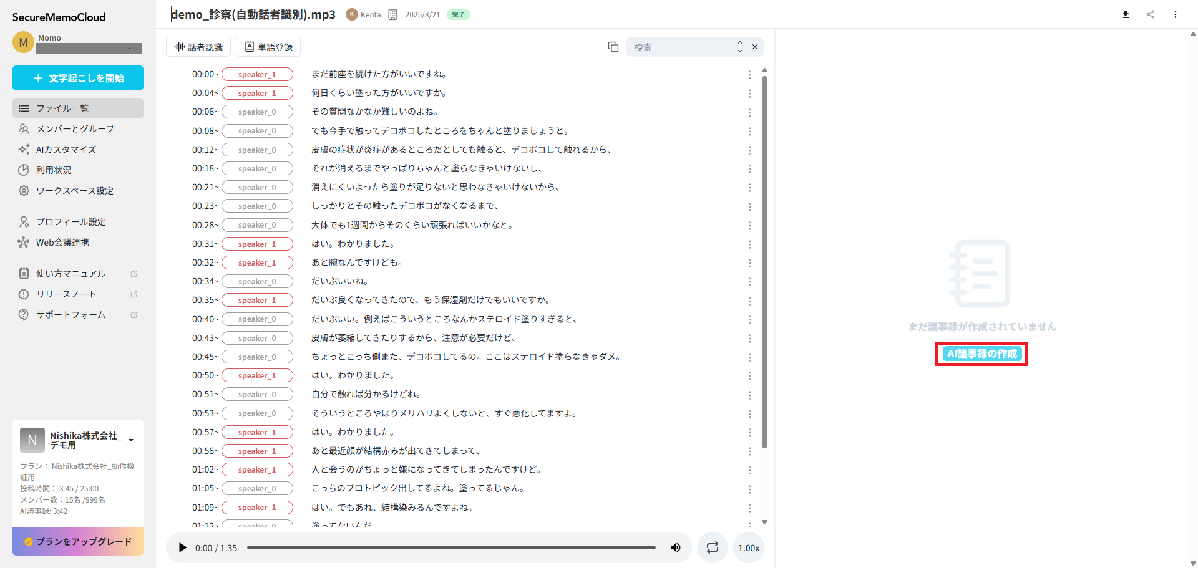
Task: Open the calendar icon next to Kenta
Action: pyautogui.click(x=392, y=14)
